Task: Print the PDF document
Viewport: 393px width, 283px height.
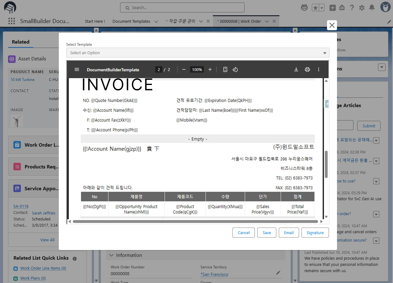Action: [307, 69]
